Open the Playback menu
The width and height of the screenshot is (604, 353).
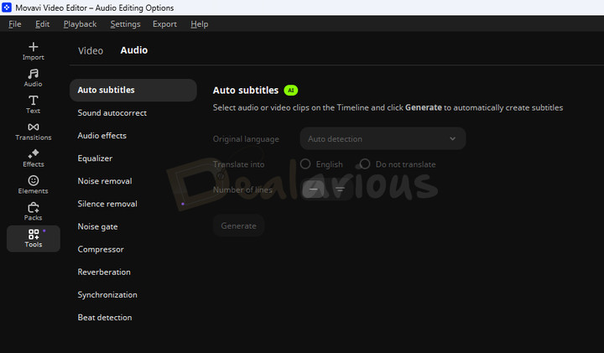[x=80, y=24]
